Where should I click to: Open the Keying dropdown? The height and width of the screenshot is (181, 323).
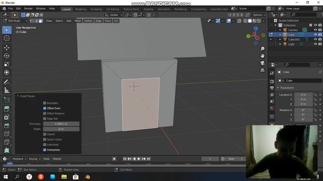[34, 159]
